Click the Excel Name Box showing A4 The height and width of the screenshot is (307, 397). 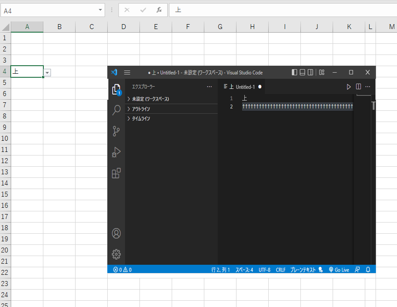pos(49,10)
